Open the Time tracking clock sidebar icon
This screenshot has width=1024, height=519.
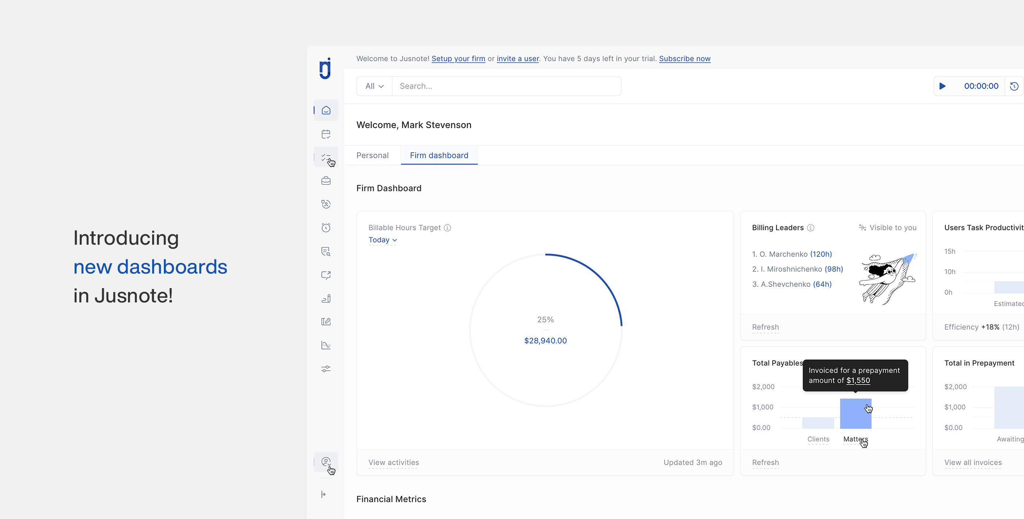pyautogui.click(x=326, y=228)
